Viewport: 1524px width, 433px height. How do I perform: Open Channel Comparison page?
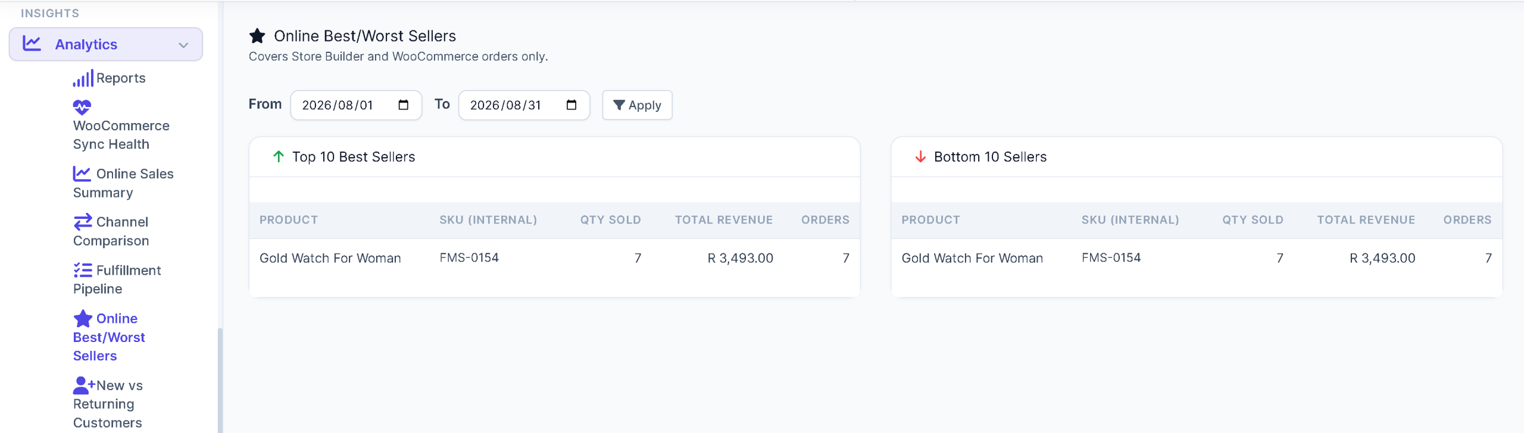point(111,231)
